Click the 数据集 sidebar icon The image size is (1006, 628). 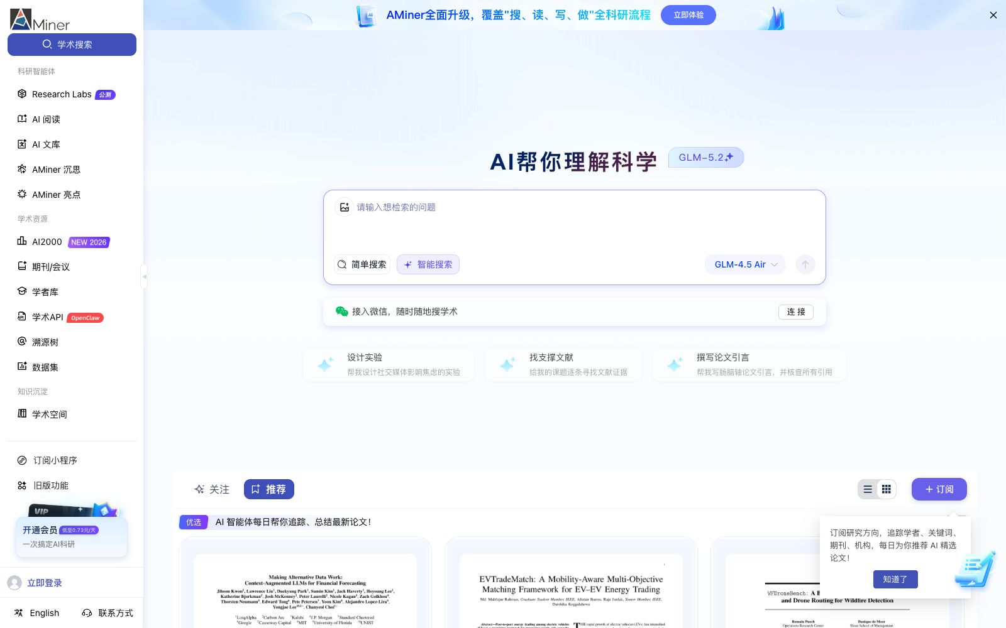coord(22,367)
